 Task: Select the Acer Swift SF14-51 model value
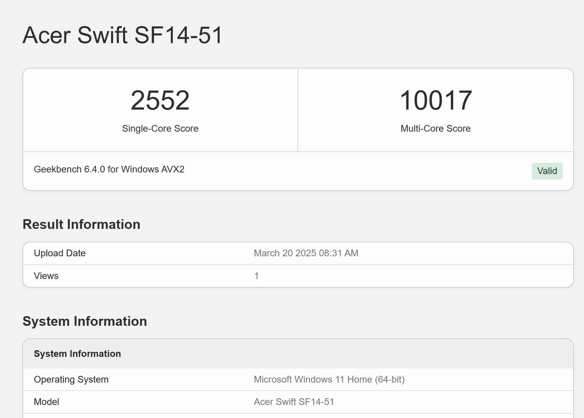[x=294, y=402]
